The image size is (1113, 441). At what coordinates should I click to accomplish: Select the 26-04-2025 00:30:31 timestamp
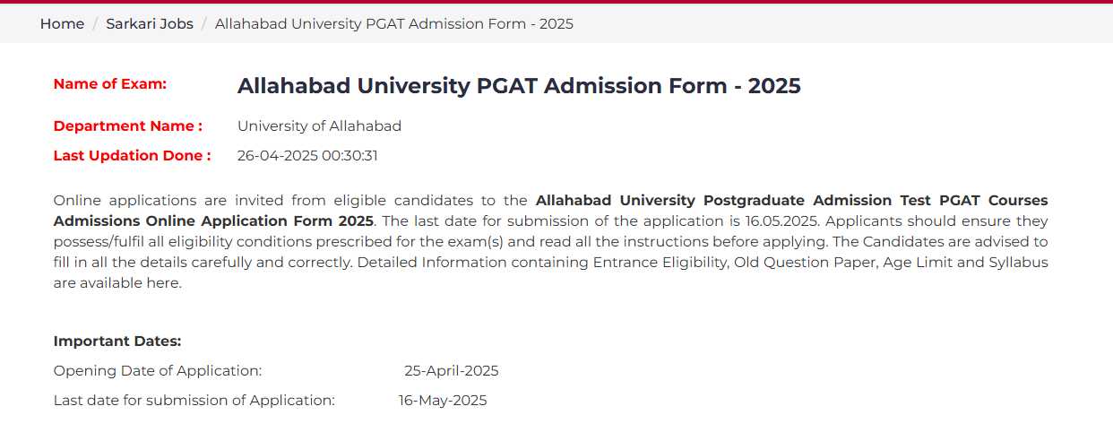[x=307, y=155]
